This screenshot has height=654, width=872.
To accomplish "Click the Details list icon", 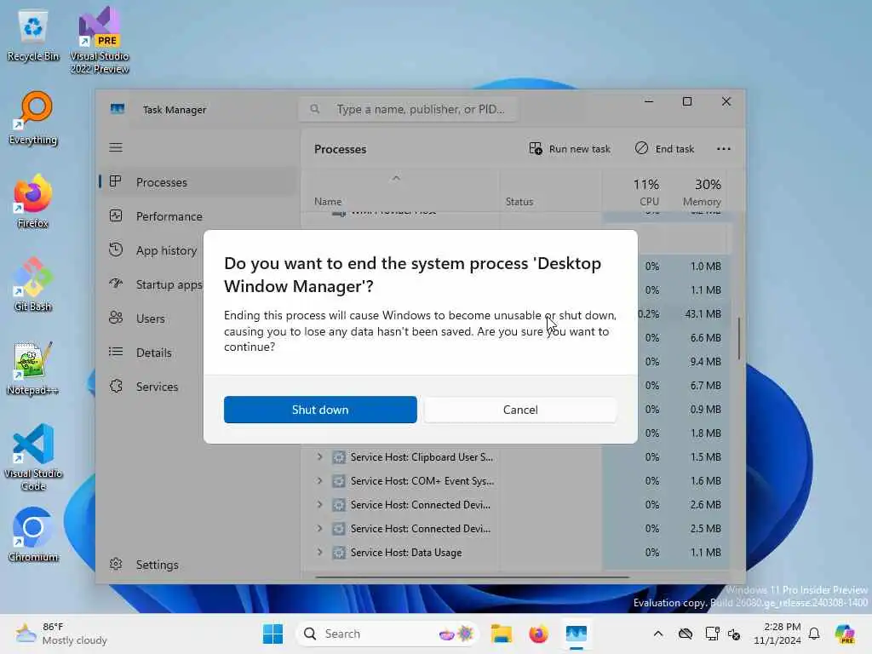I will tap(116, 352).
